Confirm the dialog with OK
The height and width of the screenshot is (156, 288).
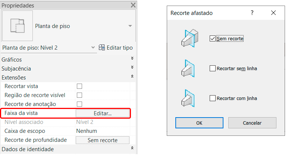[199, 123]
